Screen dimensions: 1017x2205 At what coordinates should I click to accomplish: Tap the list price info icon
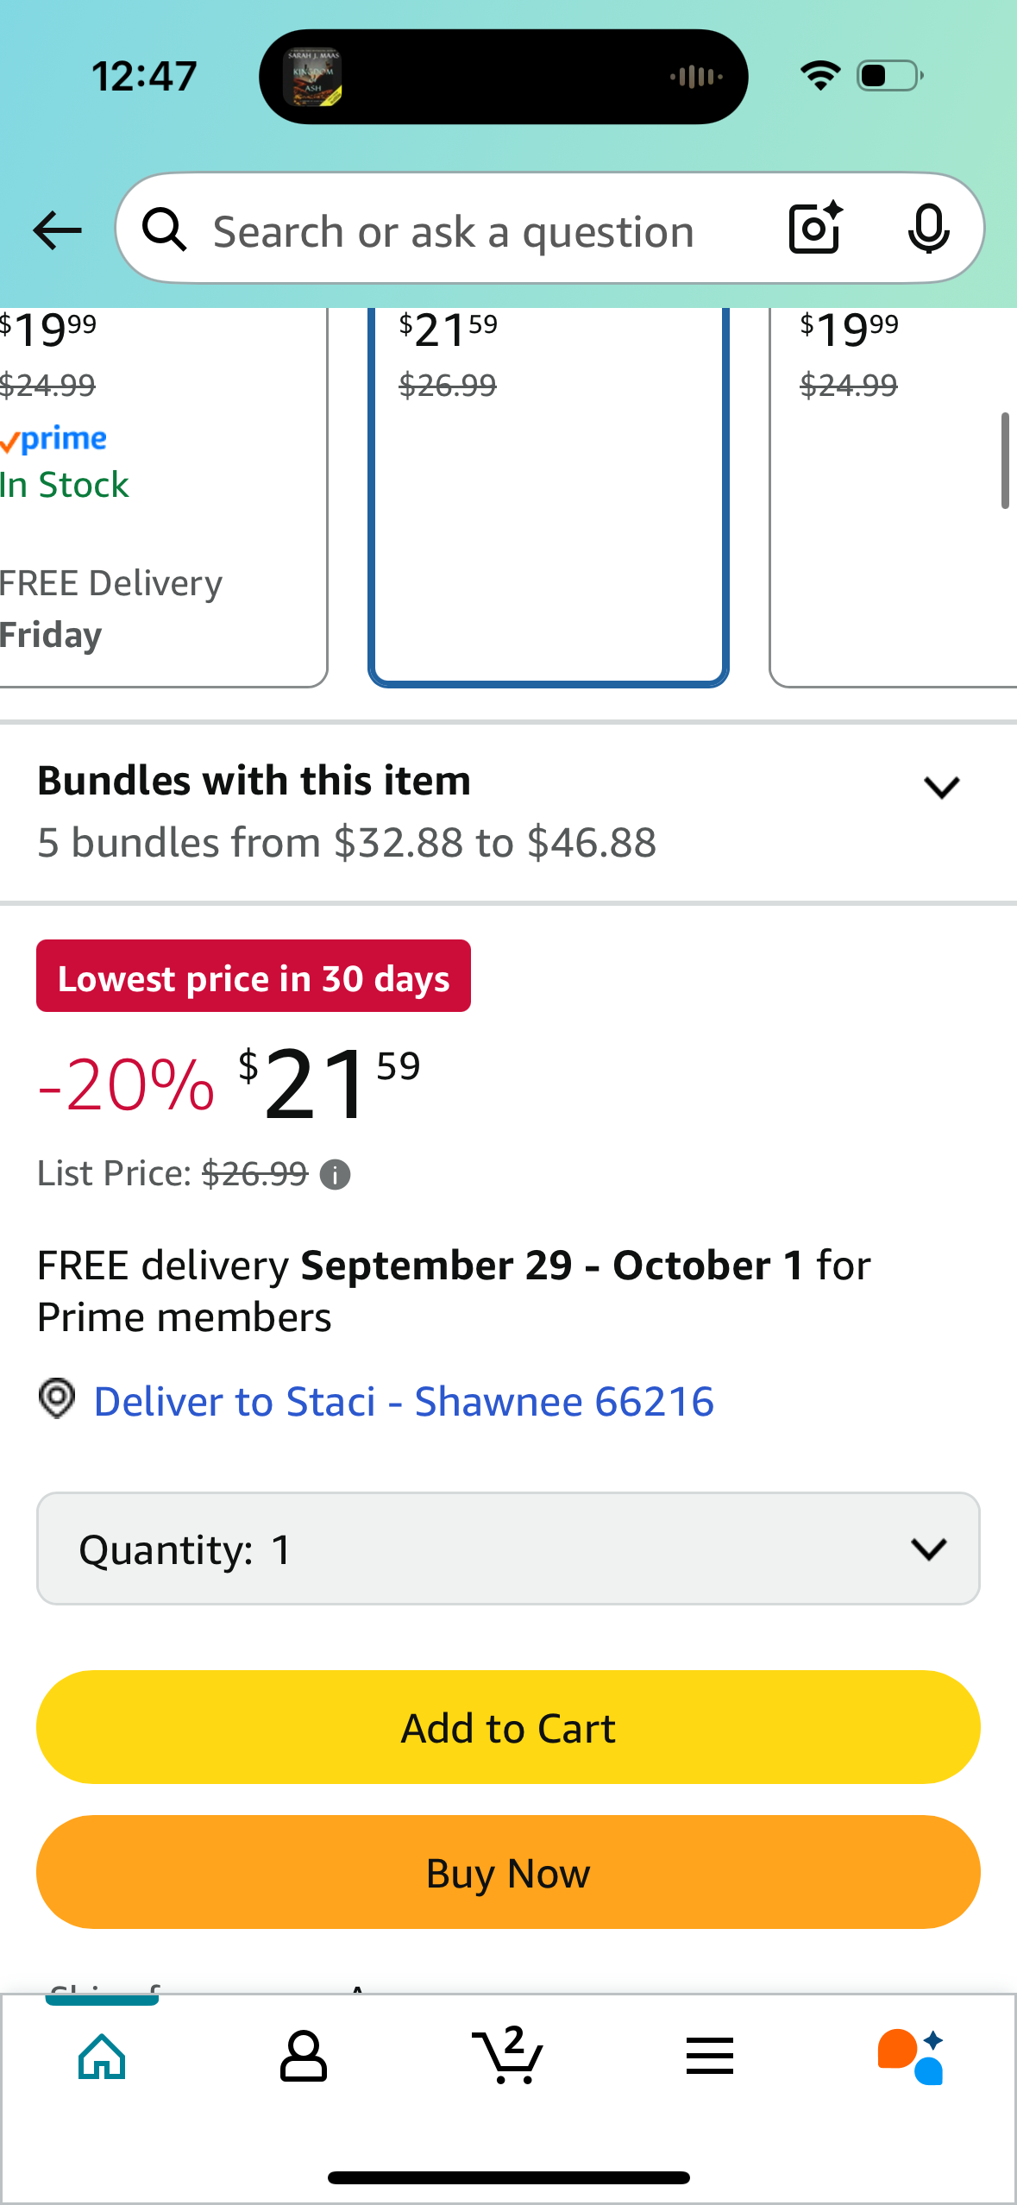tap(335, 1175)
